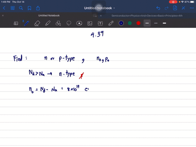Select the Eraser tool
196x147 pixels.
(x=37, y=23)
